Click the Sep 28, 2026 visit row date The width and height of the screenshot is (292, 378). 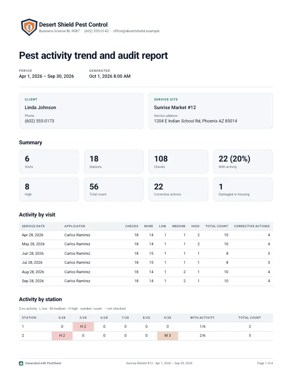click(x=33, y=281)
